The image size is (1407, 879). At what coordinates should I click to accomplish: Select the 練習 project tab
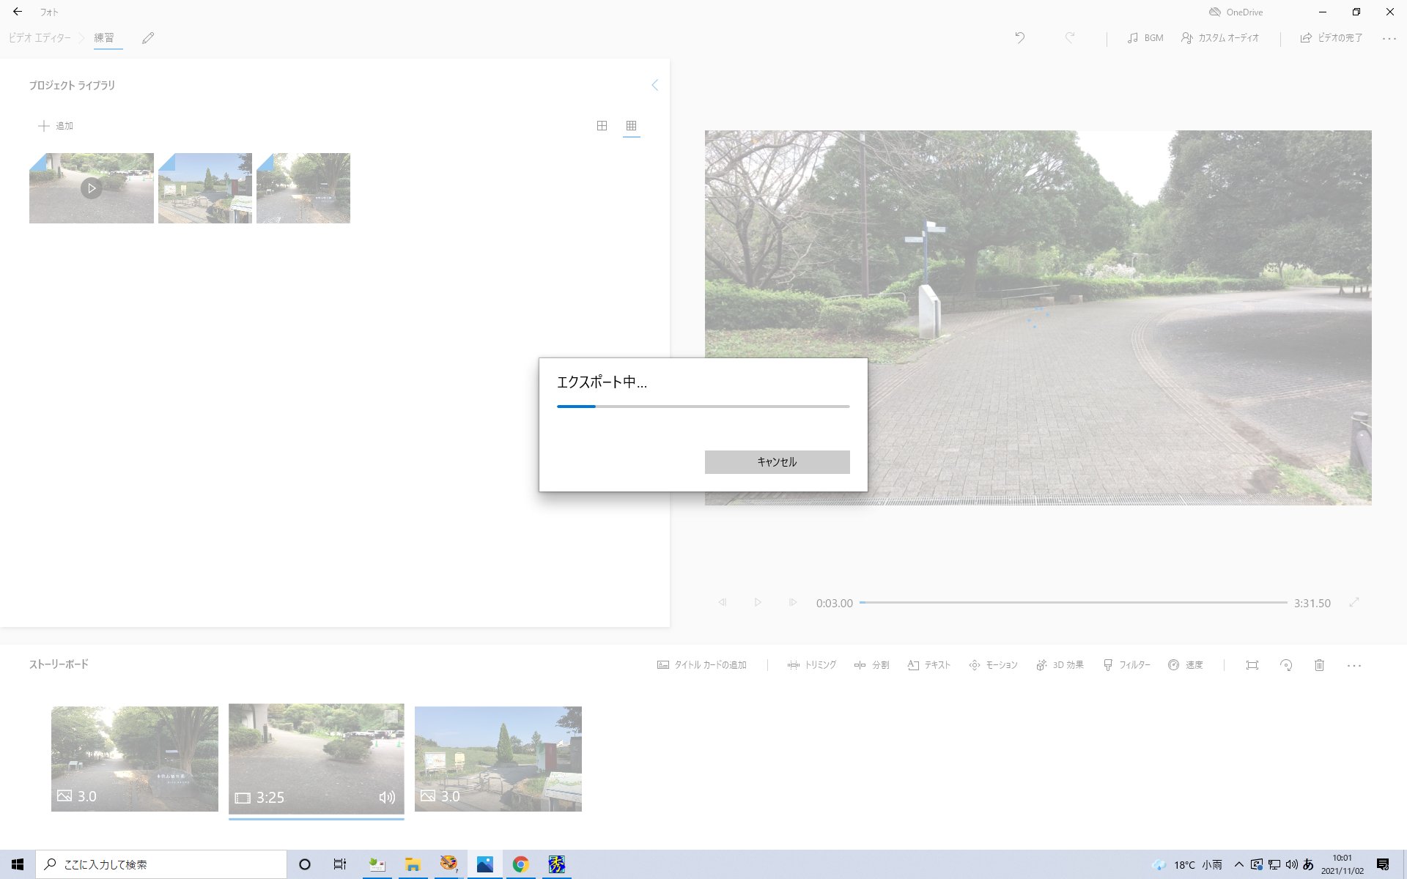click(104, 37)
